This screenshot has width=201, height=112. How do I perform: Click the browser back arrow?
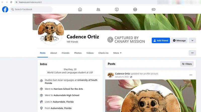tap(2, 2)
